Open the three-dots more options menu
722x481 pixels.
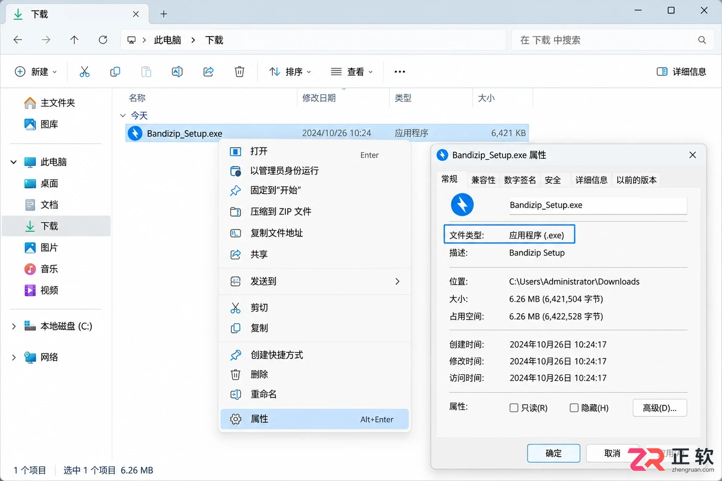click(x=400, y=72)
